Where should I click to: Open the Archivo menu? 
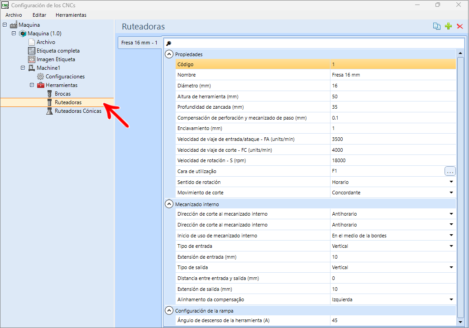tap(14, 15)
